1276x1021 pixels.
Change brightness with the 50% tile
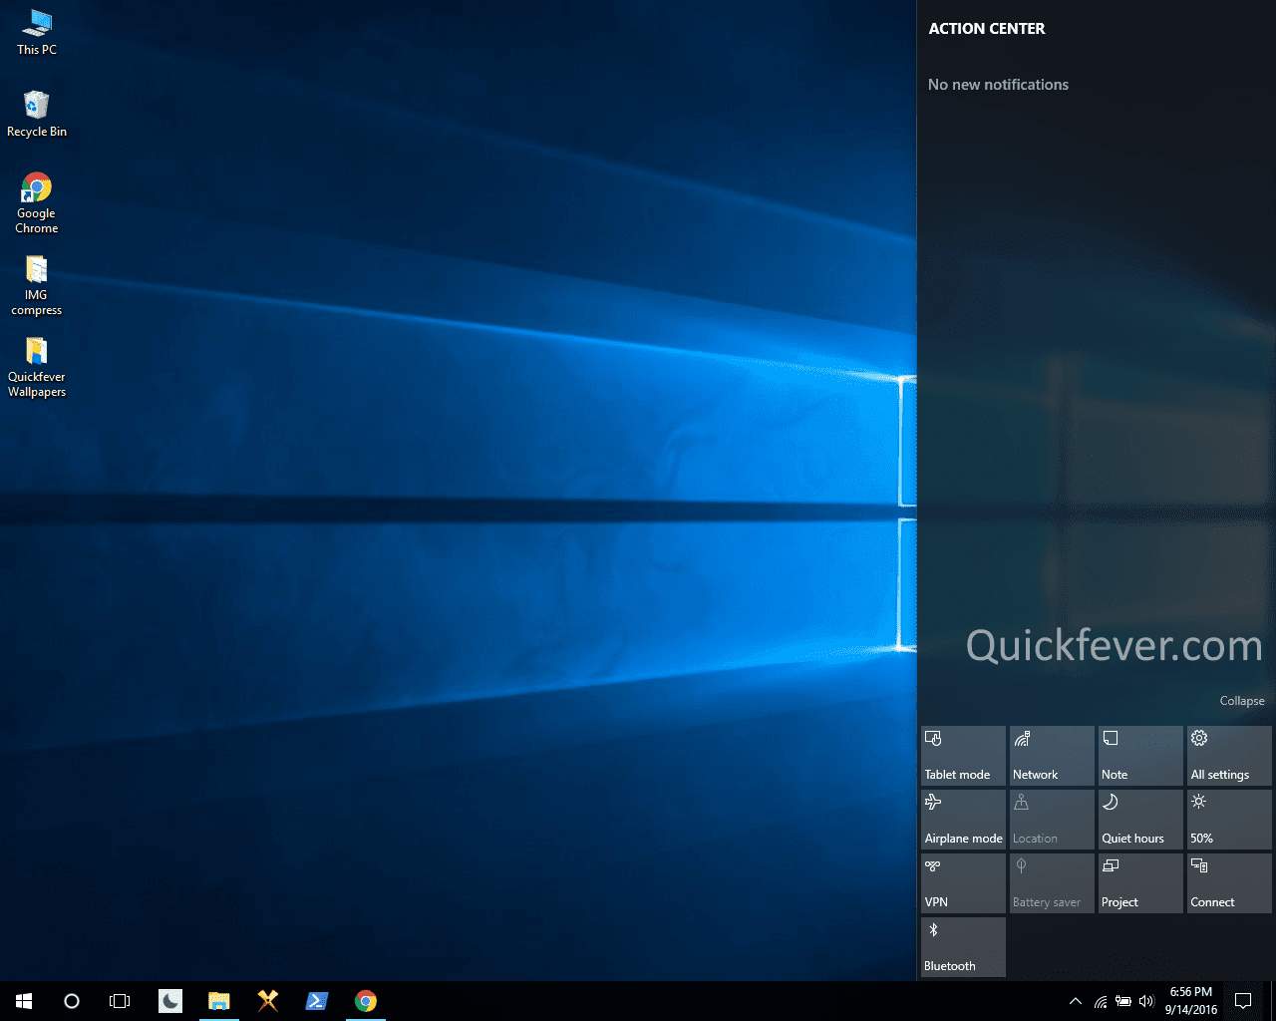coord(1229,820)
